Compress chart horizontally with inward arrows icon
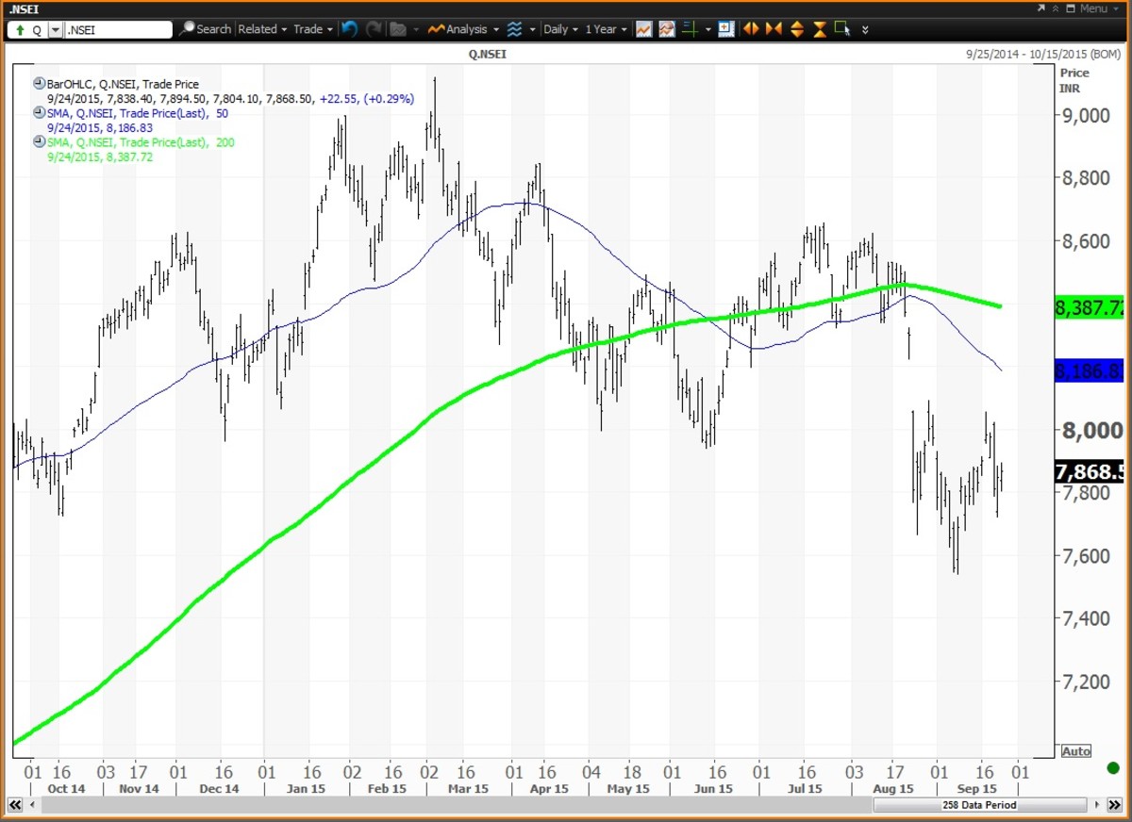The height and width of the screenshot is (822, 1132). [774, 29]
